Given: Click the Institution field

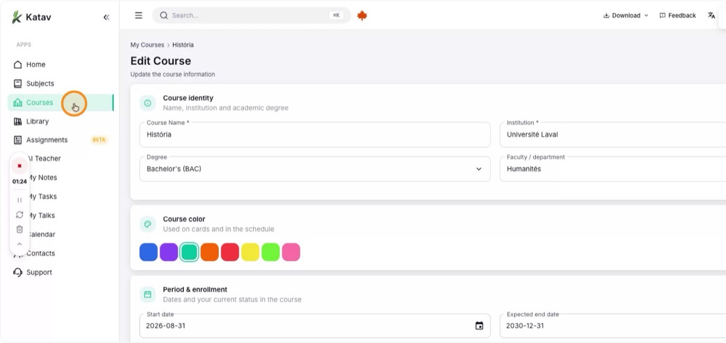Looking at the screenshot, I should pyautogui.click(x=613, y=135).
